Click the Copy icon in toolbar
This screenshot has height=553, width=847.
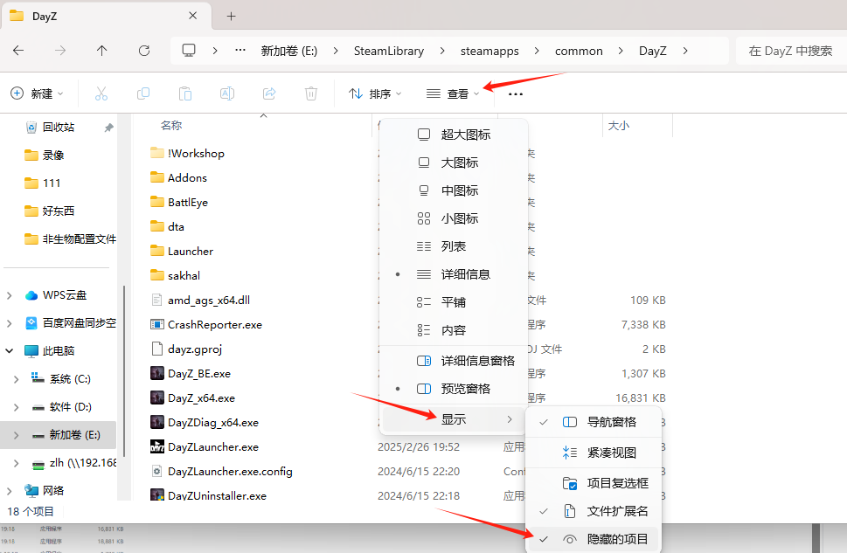(x=143, y=94)
